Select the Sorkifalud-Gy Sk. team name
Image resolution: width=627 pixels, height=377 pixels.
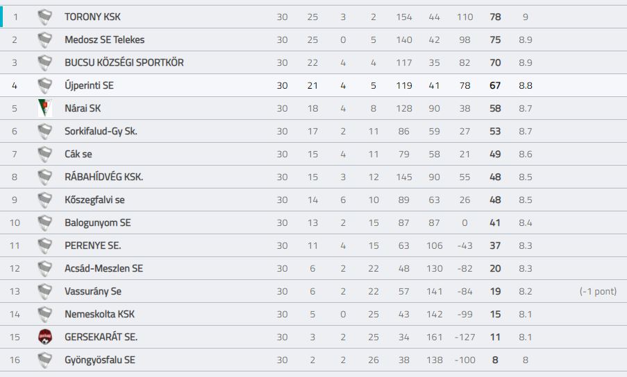101,131
